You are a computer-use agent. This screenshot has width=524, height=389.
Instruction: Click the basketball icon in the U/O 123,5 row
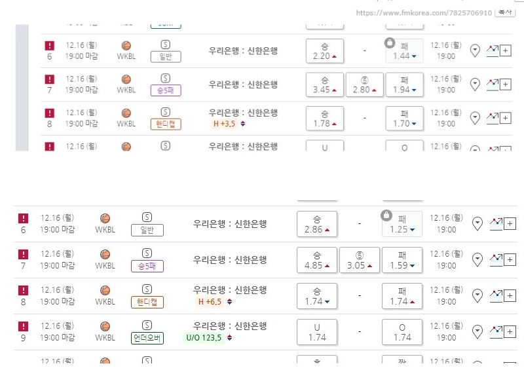(x=105, y=326)
